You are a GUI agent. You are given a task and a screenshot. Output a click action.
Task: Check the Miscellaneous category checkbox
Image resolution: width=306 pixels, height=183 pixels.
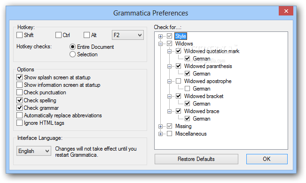click(169, 134)
